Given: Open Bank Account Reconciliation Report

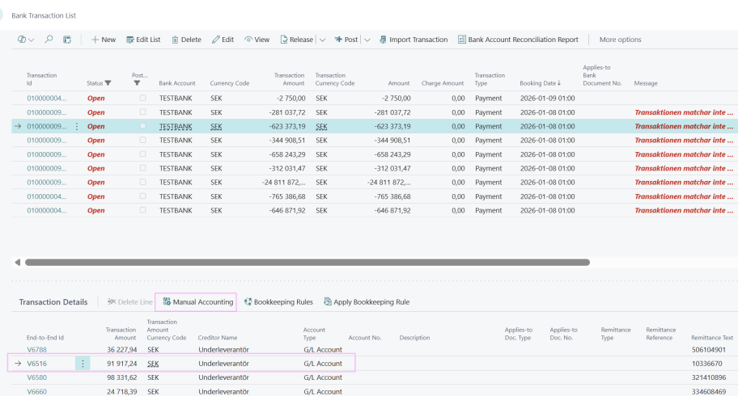Looking at the screenshot, I should coord(518,40).
